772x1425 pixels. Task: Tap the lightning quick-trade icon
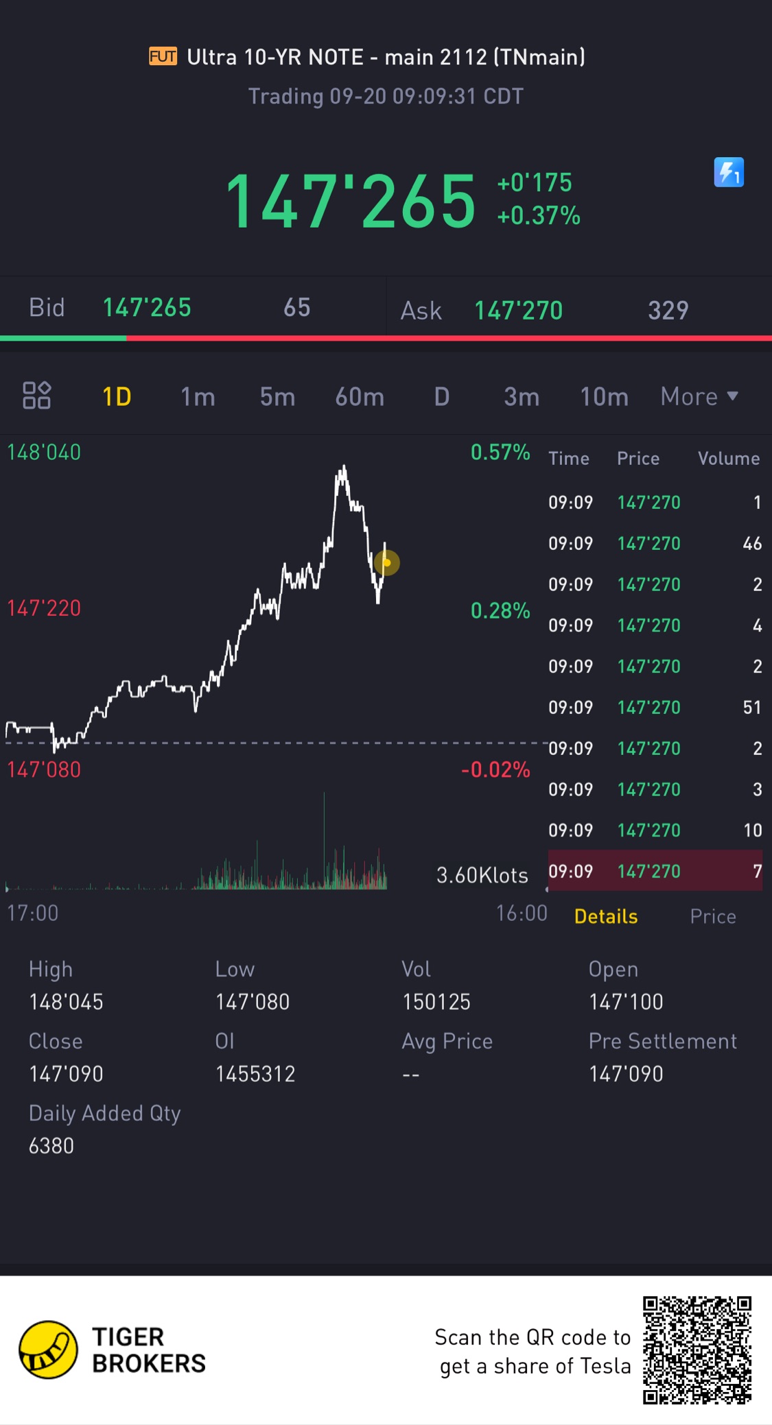point(728,173)
